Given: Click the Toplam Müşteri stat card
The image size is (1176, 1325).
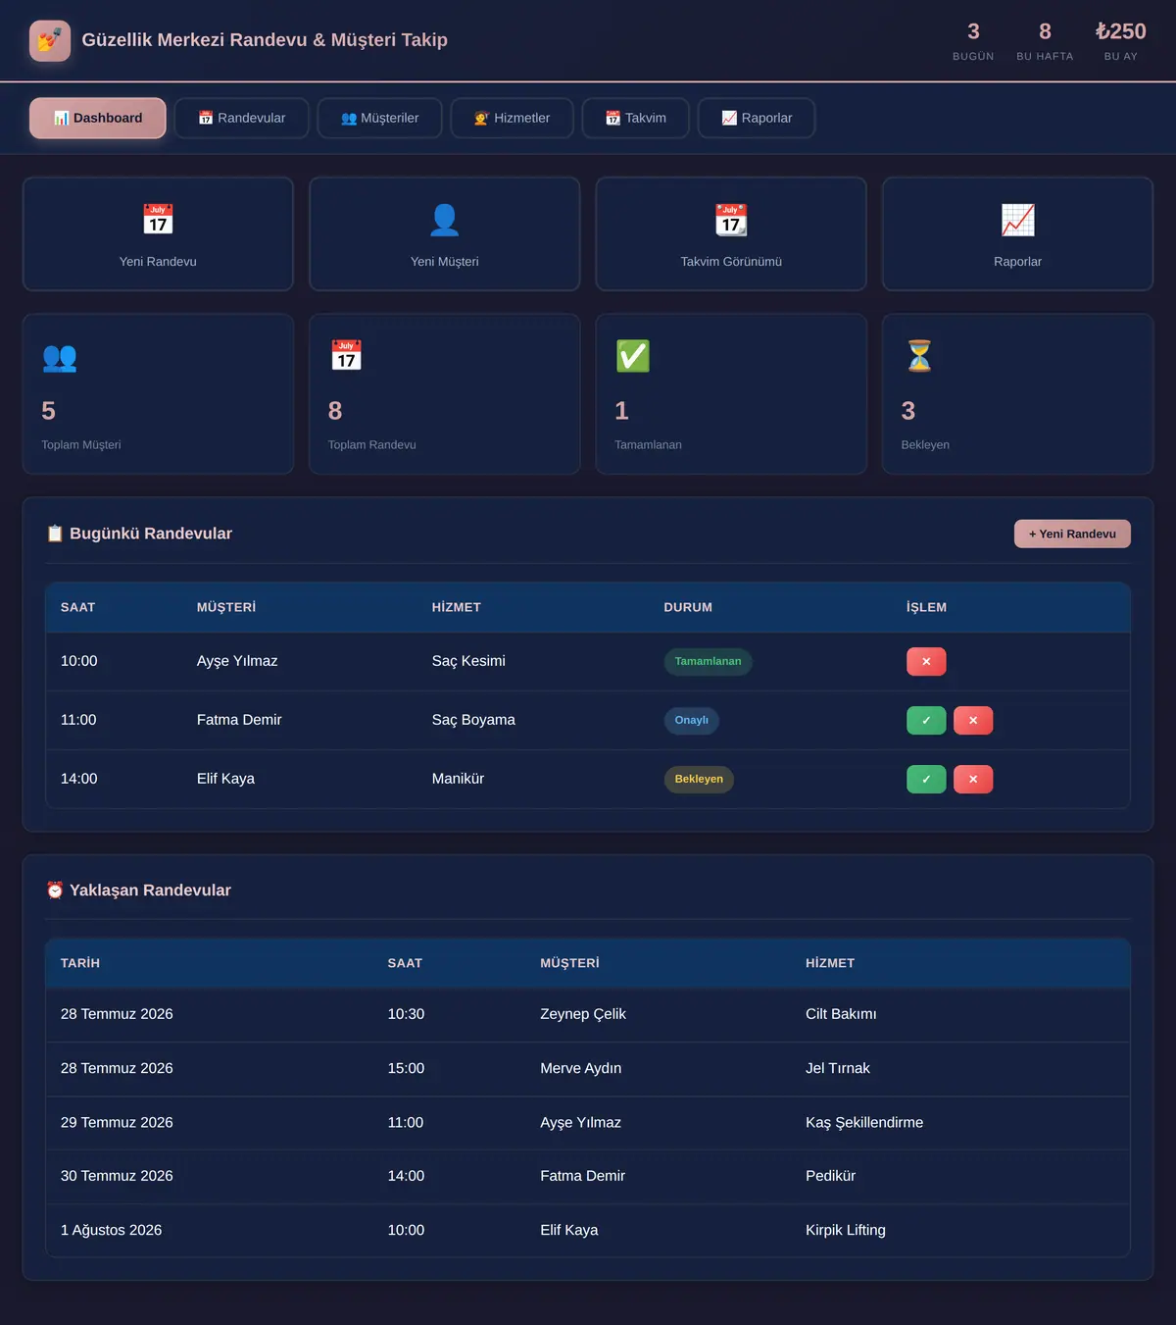Looking at the screenshot, I should click(158, 394).
